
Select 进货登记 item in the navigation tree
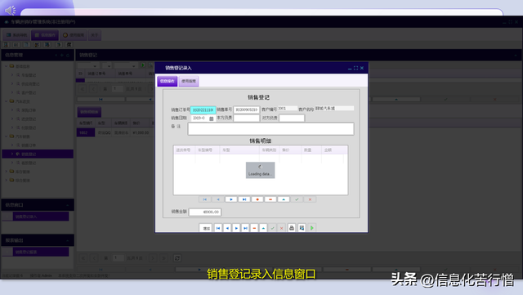(x=29, y=118)
